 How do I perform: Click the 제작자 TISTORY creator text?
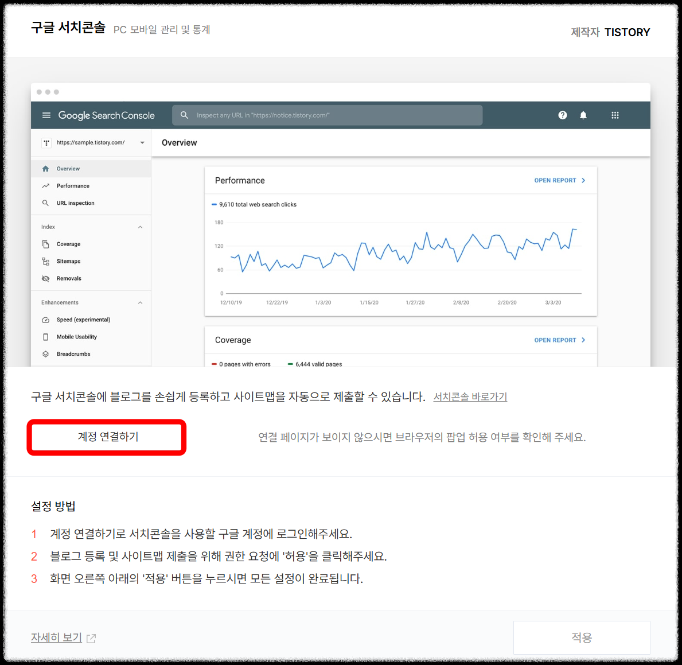pyautogui.click(x=610, y=32)
